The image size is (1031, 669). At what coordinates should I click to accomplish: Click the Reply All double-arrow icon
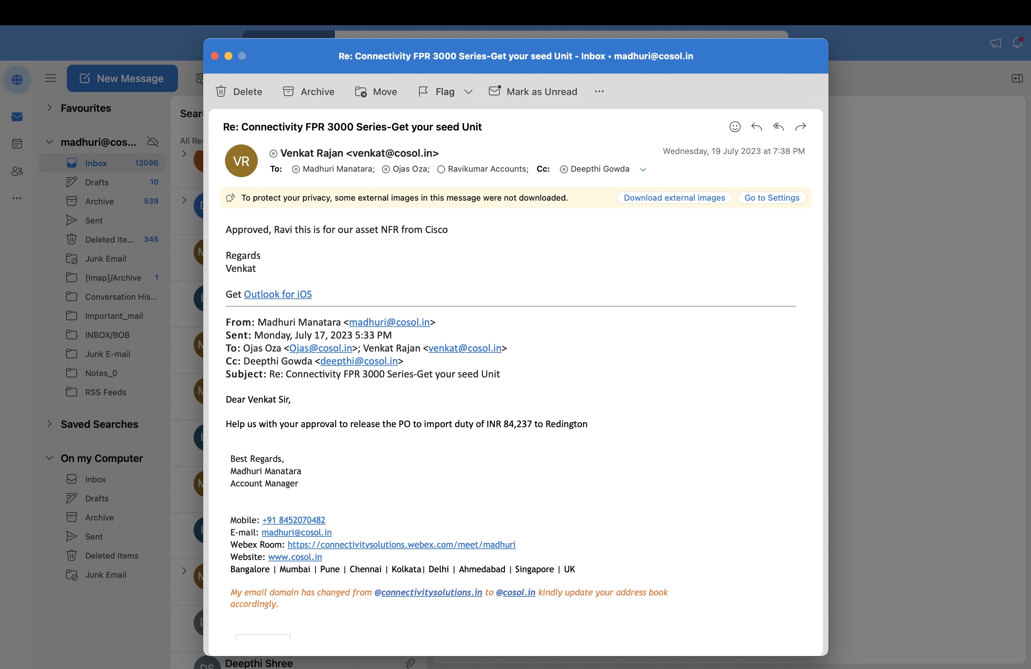click(778, 127)
